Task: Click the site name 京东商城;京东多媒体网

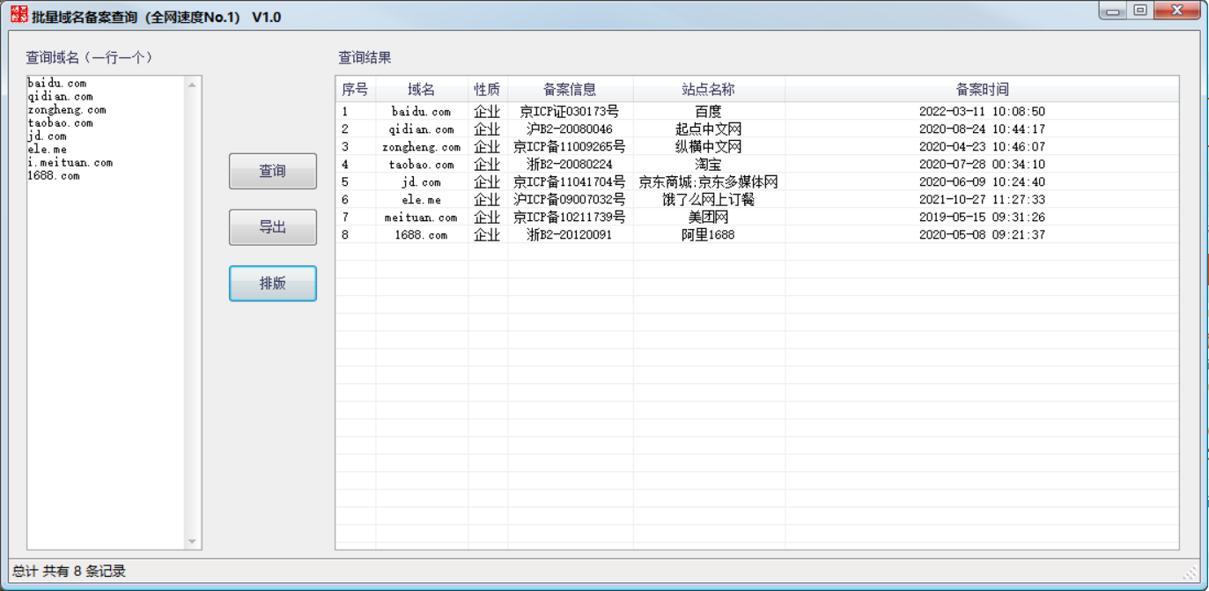Action: [x=708, y=182]
